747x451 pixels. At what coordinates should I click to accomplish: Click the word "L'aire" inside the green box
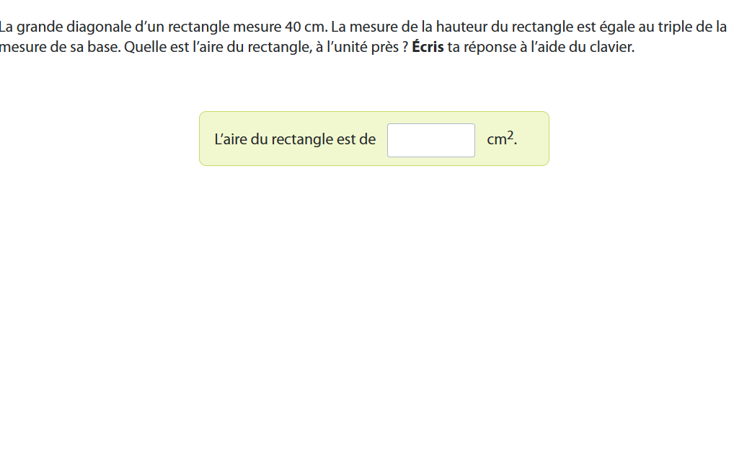tap(231, 139)
